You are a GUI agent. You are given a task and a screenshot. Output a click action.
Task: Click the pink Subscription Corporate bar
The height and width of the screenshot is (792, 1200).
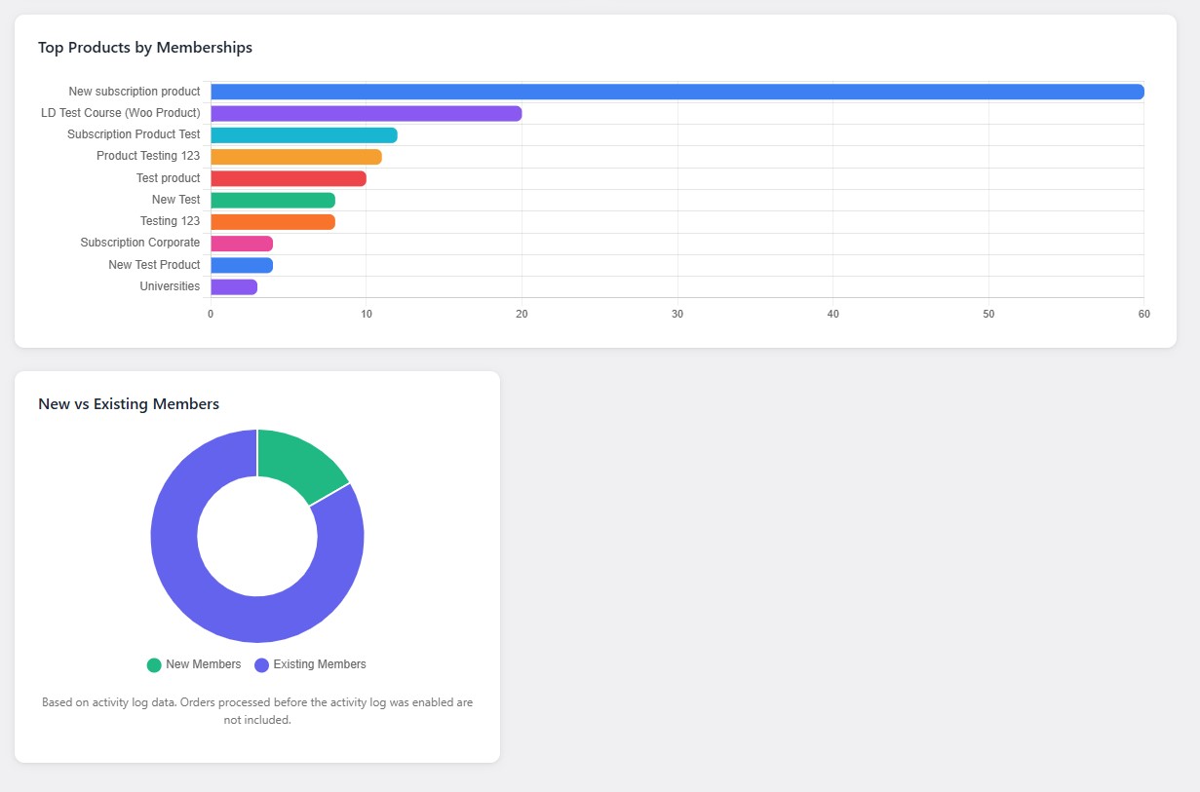(241, 244)
